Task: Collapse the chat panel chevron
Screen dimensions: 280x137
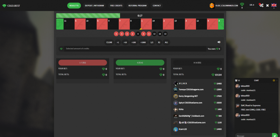Action: click(x=277, y=80)
